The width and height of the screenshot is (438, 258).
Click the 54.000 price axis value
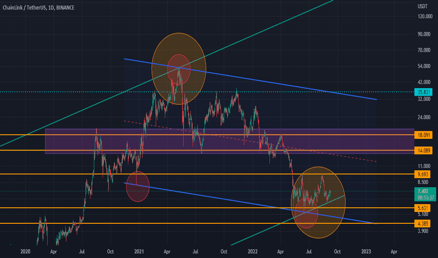tap(424, 66)
